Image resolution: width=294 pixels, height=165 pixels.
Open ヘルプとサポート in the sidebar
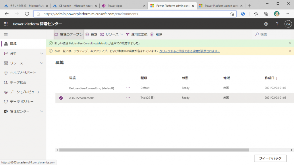coord(23,72)
